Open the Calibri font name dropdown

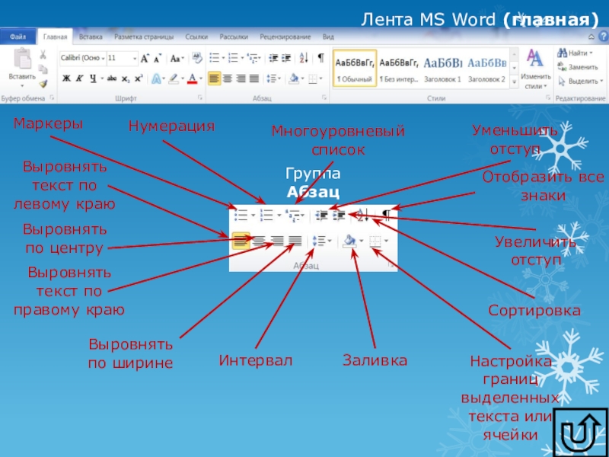[x=103, y=59]
